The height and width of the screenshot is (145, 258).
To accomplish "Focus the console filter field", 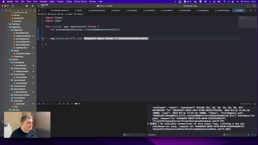I will [235, 135].
